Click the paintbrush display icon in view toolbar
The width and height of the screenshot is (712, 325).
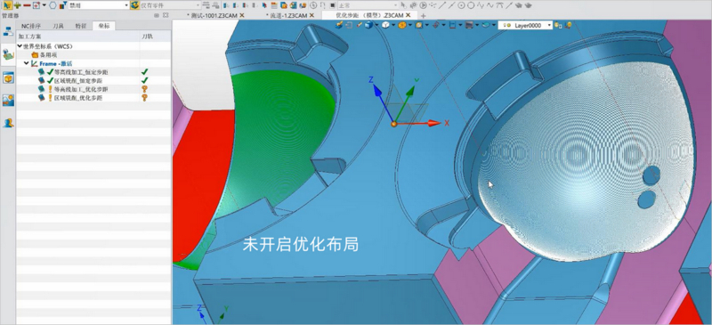pyautogui.click(x=339, y=26)
